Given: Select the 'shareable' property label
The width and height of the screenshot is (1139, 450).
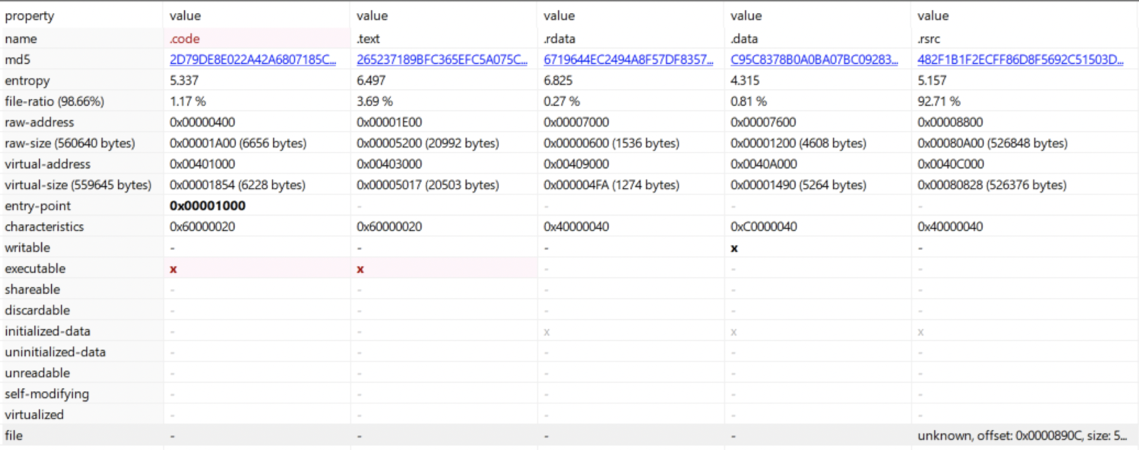Looking at the screenshot, I should coord(32,289).
